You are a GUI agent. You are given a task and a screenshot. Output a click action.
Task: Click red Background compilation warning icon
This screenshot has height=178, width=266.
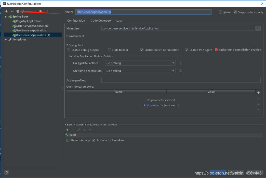pyautogui.click(x=216, y=50)
